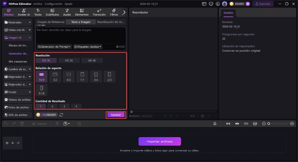Switch to Texto a Imagen tab

pos(81,22)
